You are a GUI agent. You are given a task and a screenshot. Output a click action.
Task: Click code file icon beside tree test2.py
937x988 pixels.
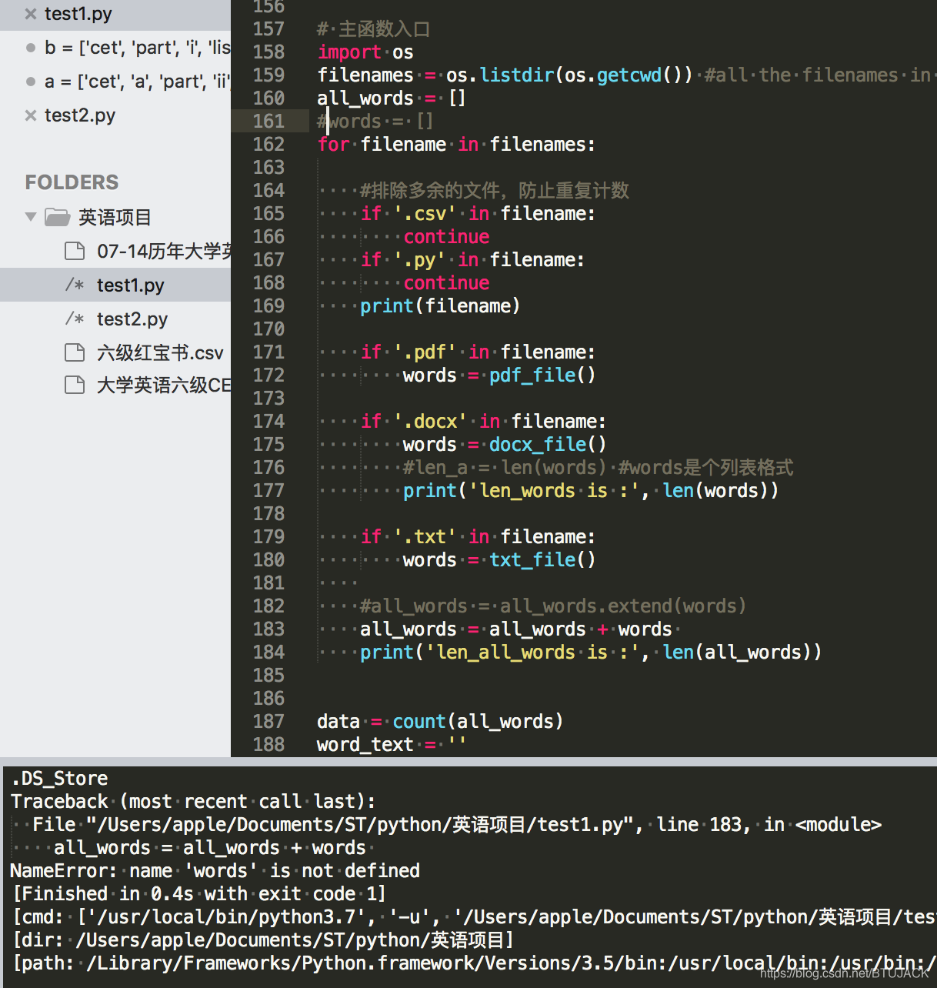point(75,319)
